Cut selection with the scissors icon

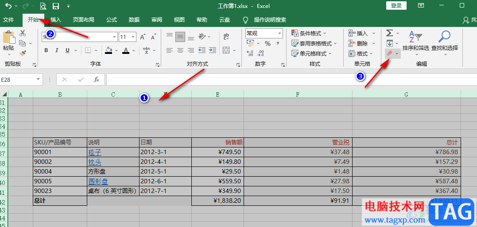[x=23, y=33]
